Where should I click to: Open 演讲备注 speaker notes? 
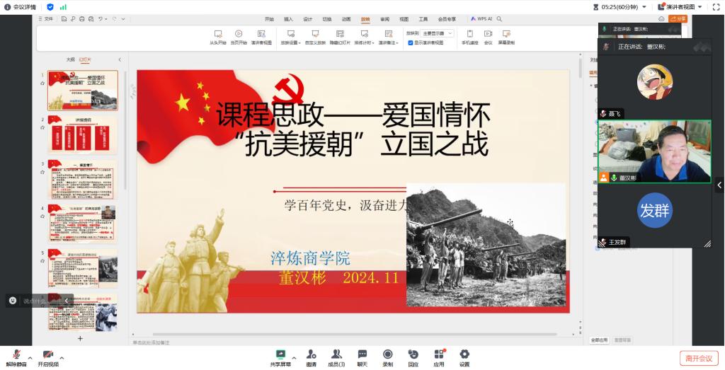[389, 37]
